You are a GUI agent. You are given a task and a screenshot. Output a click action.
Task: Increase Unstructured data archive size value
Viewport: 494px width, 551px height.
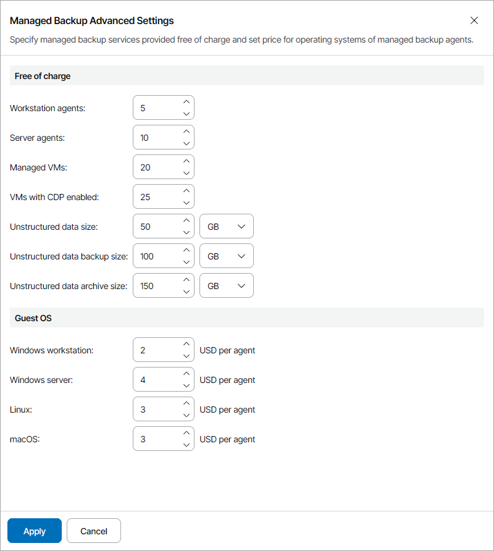point(186,280)
